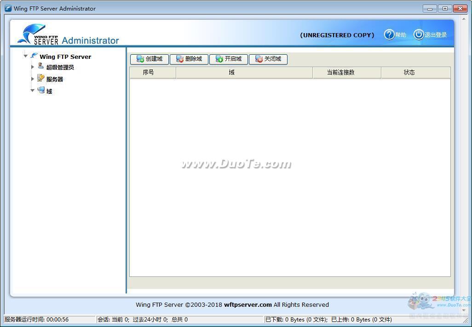Viewport: 472px width, 327px height.
Task: Expand the 服务器 tree node arrow
Action: coord(33,79)
